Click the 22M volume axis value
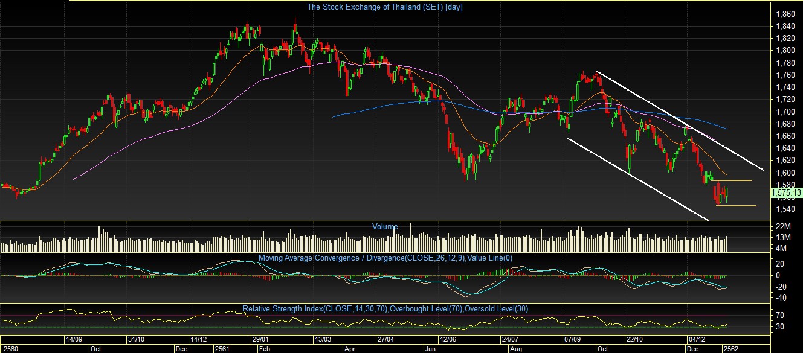This screenshot has width=803, height=353. (x=783, y=226)
